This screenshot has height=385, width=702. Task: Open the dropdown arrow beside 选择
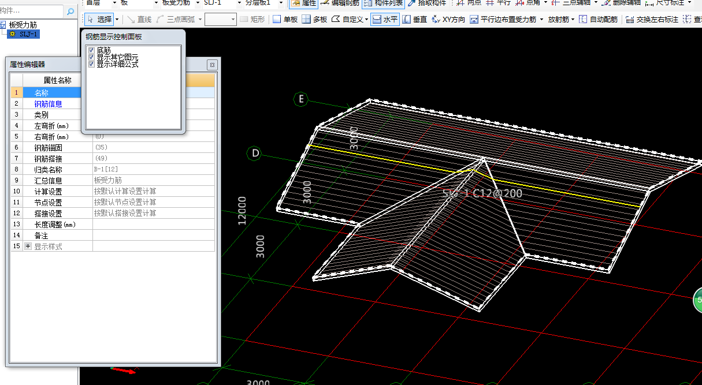[x=117, y=20]
